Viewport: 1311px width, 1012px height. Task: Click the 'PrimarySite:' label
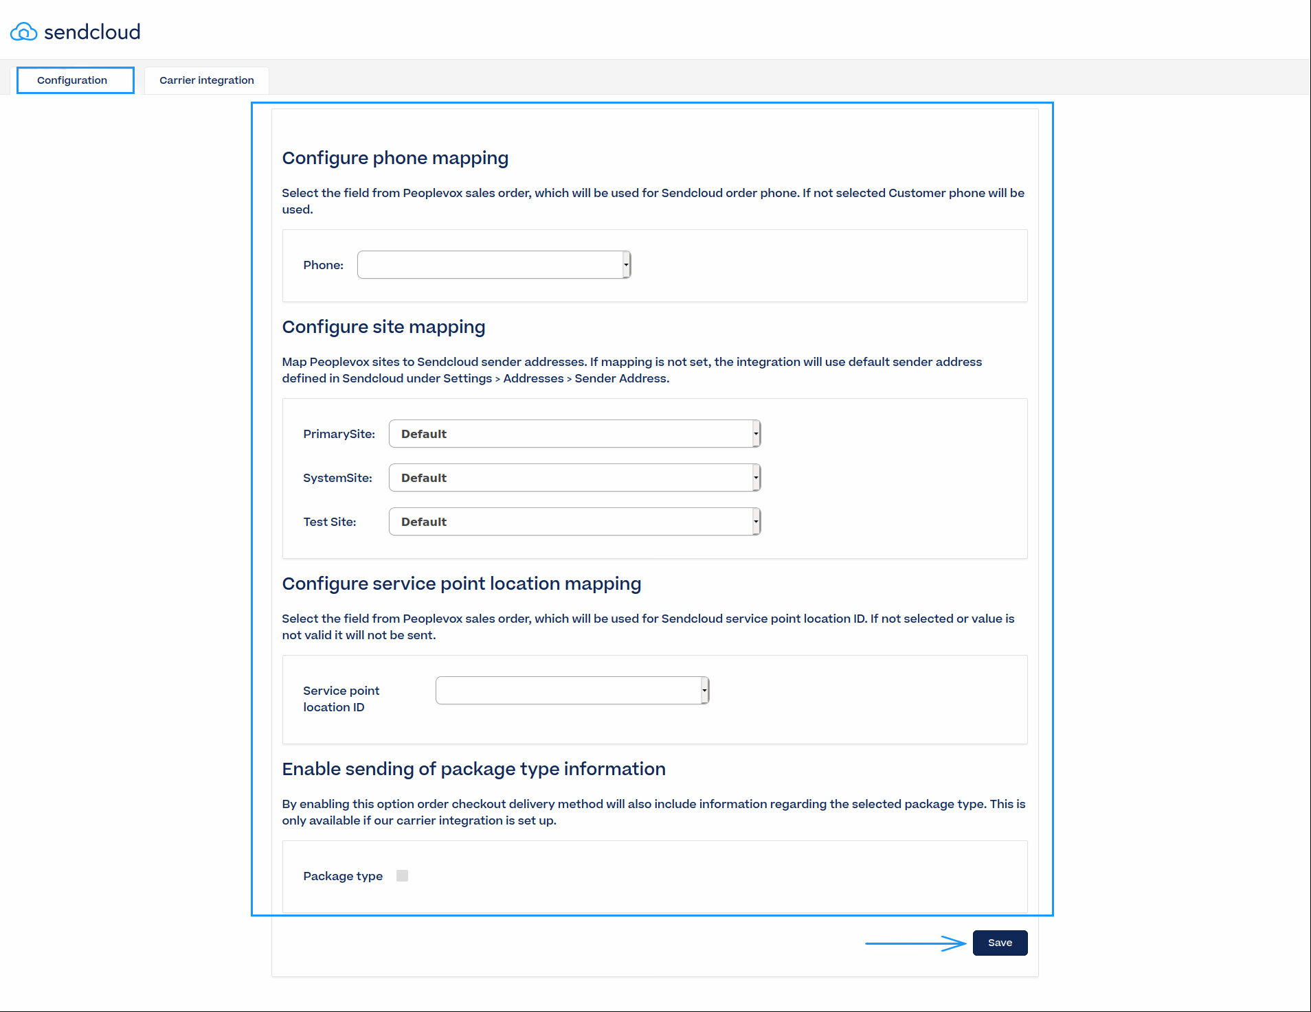click(339, 434)
